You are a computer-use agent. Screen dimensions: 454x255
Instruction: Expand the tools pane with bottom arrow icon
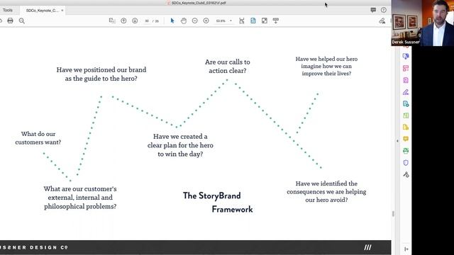[x=406, y=249]
